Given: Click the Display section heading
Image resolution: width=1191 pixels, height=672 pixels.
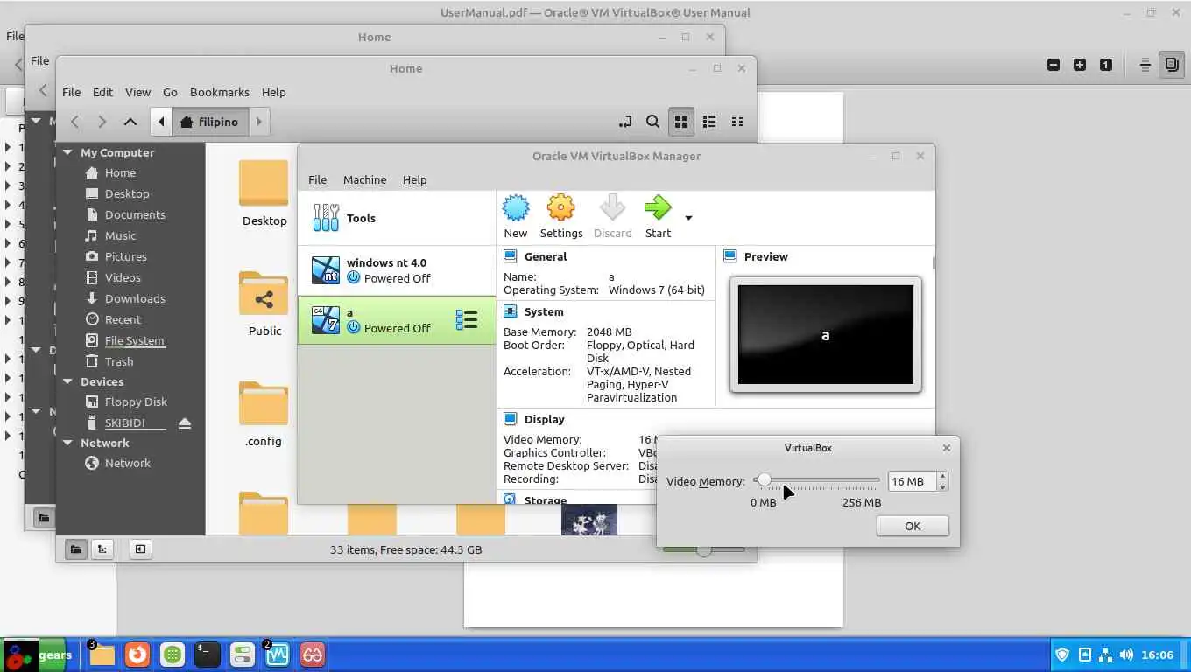Looking at the screenshot, I should point(544,419).
